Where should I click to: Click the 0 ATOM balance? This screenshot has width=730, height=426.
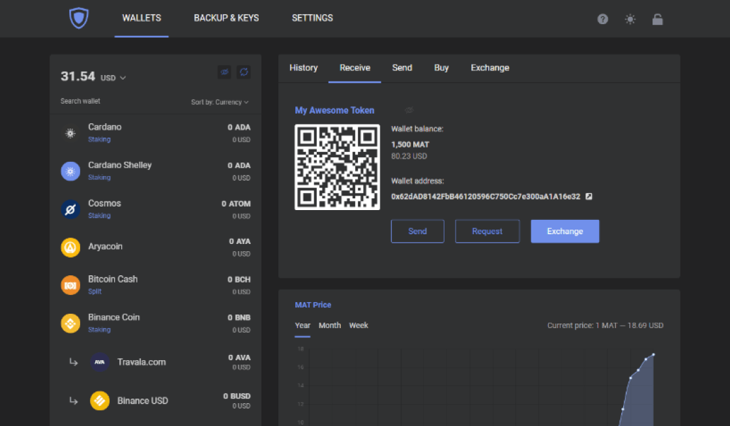click(236, 204)
